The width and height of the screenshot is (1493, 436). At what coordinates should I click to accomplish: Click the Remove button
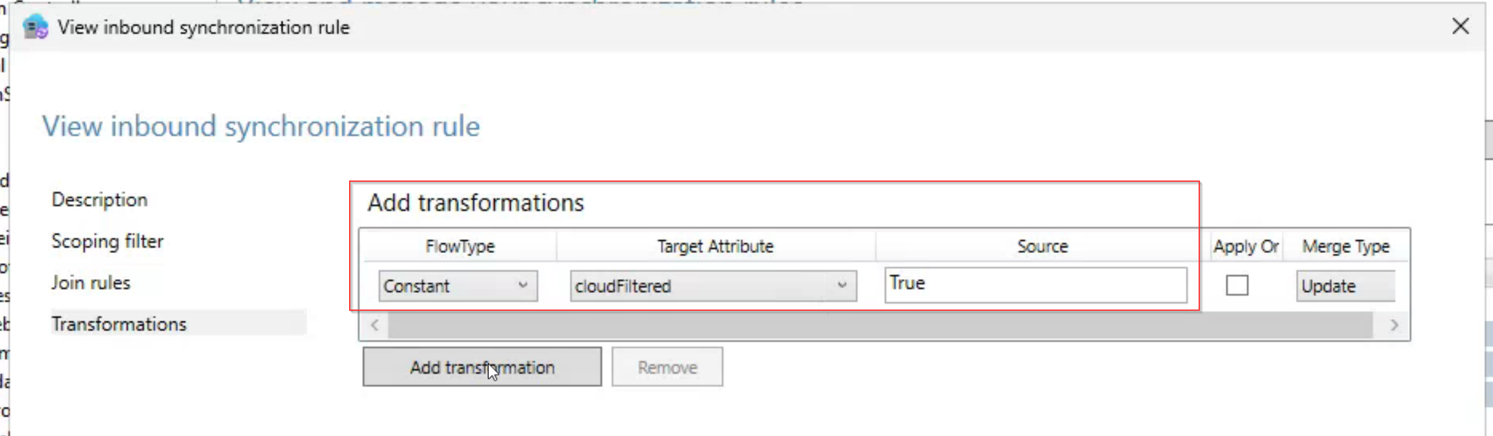point(667,367)
